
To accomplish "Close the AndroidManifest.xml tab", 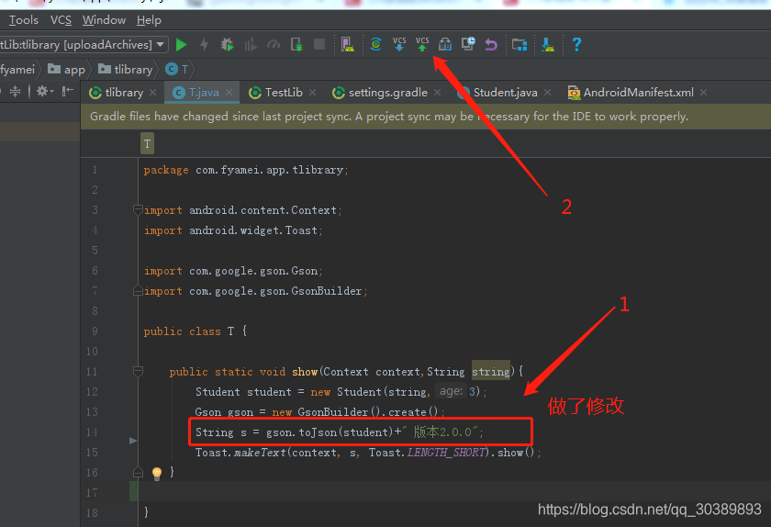I will pyautogui.click(x=704, y=93).
